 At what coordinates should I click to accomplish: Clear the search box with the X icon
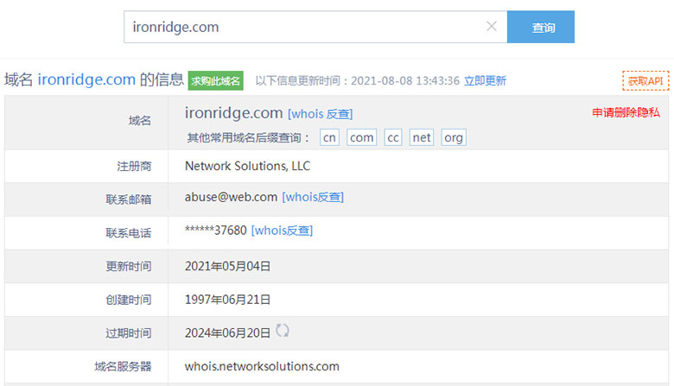coord(492,27)
